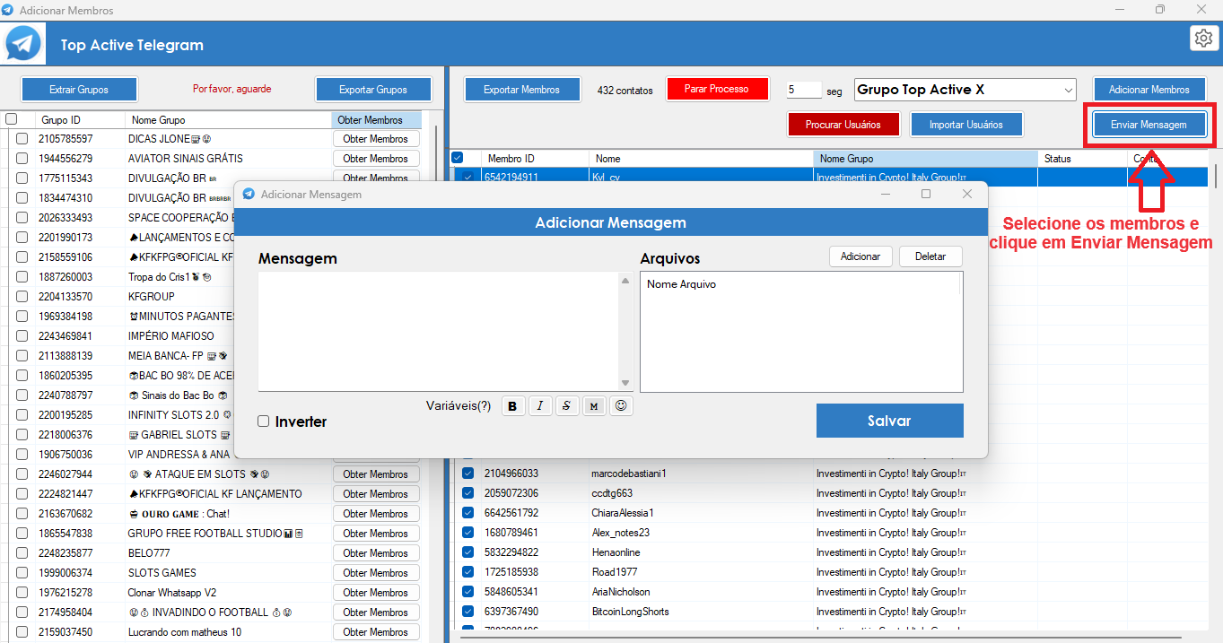Click the Status column header
The width and height of the screenshot is (1223, 643).
[1082, 159]
